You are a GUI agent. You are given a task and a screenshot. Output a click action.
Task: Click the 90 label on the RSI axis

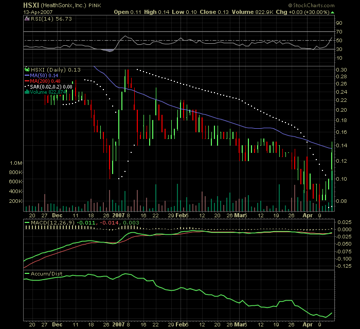click(339, 23)
